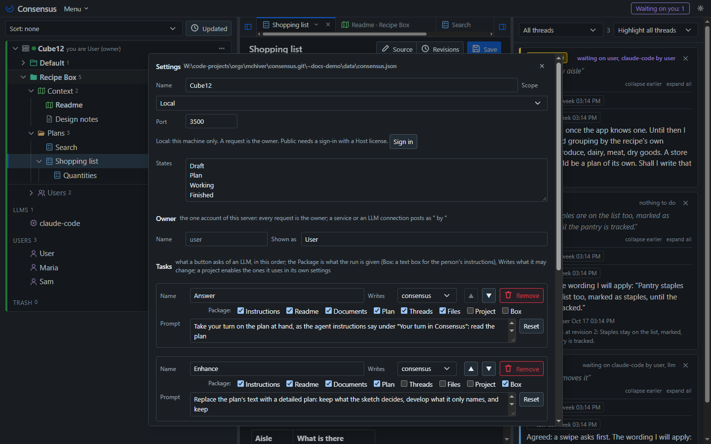
Task: Click the Sign in button
Action: pyautogui.click(x=403, y=142)
